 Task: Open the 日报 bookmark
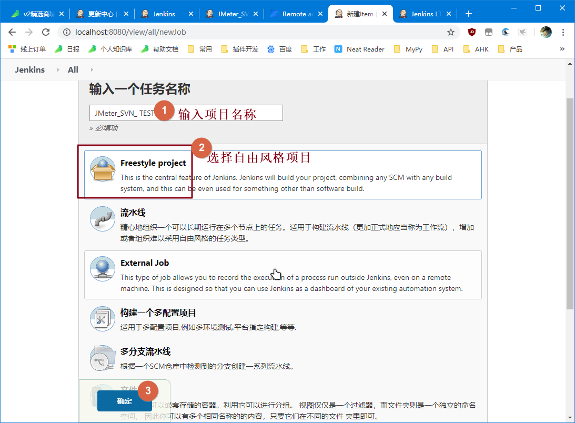(x=67, y=49)
